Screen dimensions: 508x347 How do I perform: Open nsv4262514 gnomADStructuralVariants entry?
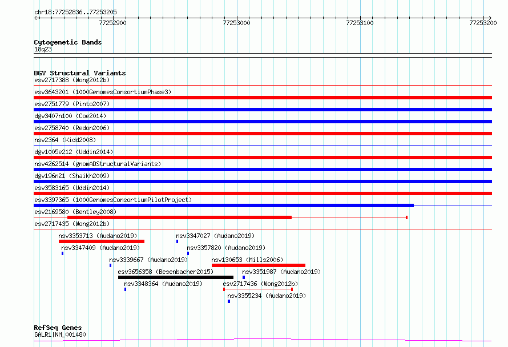98,164
